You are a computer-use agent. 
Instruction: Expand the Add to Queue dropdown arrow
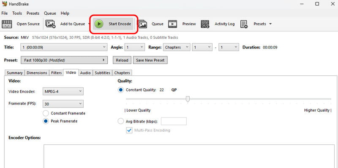(x=89, y=24)
